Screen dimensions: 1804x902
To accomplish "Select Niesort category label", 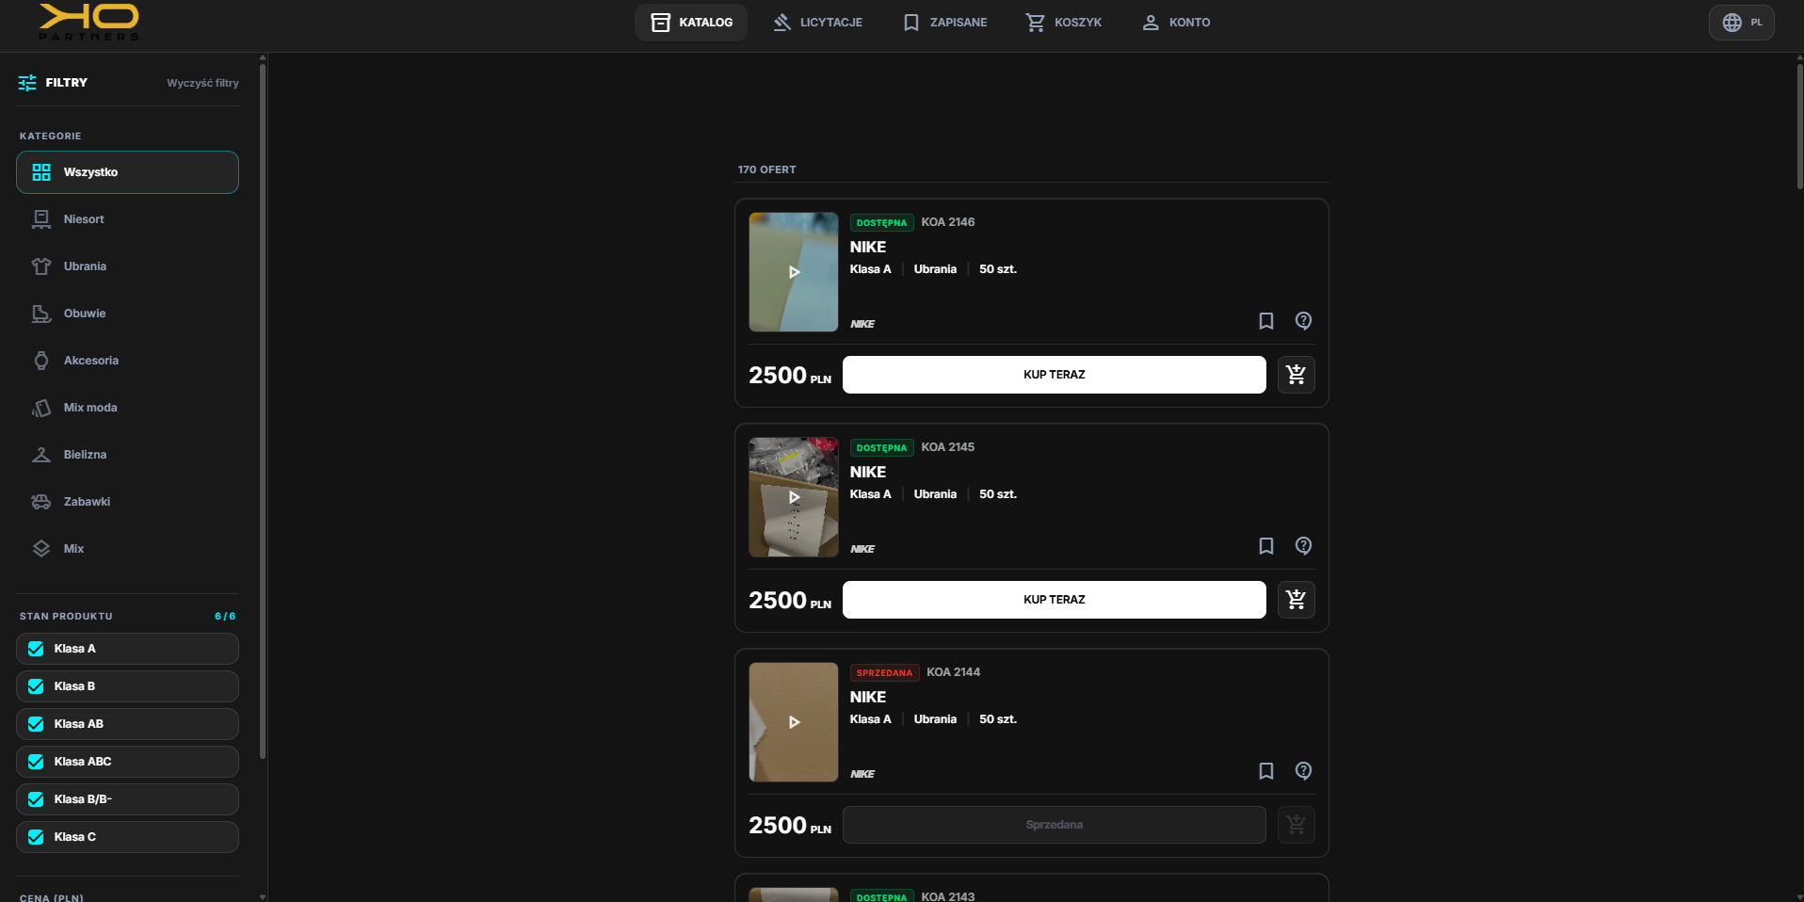I will click(84, 219).
